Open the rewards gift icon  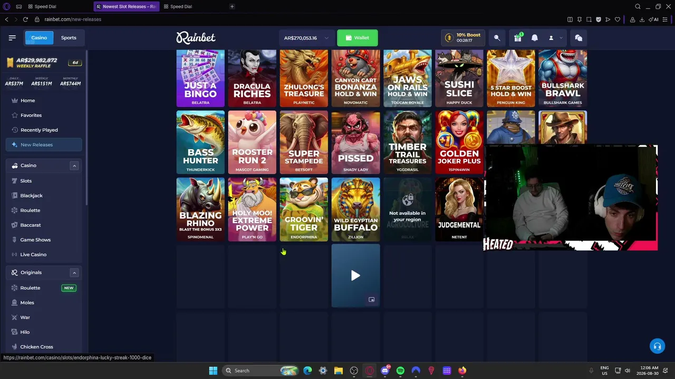click(518, 38)
